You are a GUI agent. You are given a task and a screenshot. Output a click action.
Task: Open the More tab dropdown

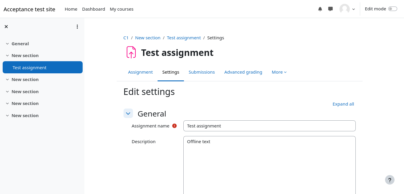pos(279,72)
